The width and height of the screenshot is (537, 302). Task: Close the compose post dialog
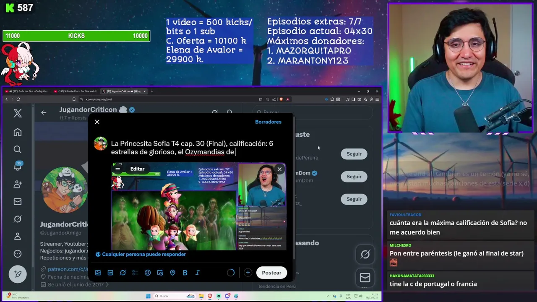click(97, 122)
